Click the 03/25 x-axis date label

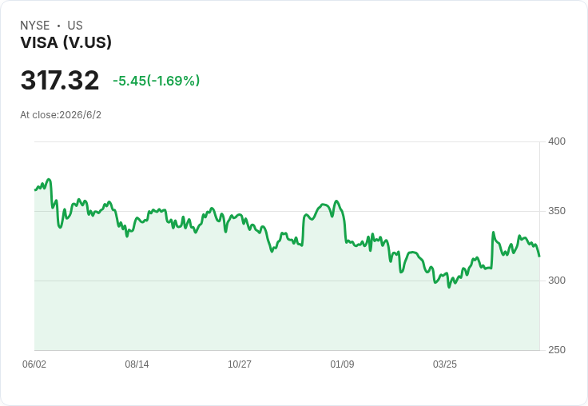(x=445, y=364)
